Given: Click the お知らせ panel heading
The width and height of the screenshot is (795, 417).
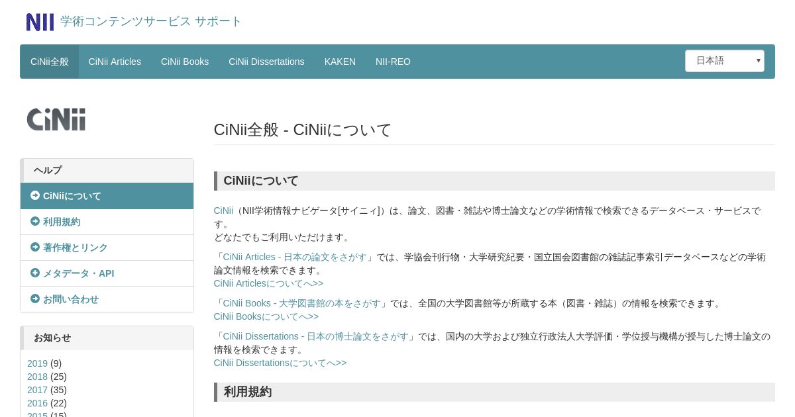Looking at the screenshot, I should coord(107,338).
